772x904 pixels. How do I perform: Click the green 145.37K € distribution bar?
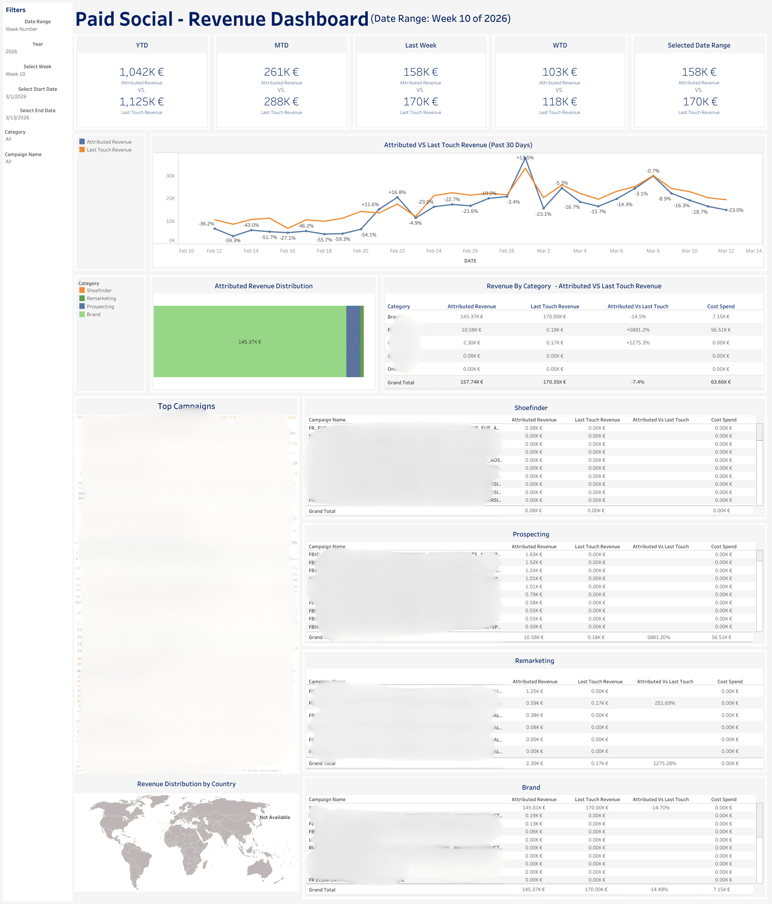click(x=249, y=341)
